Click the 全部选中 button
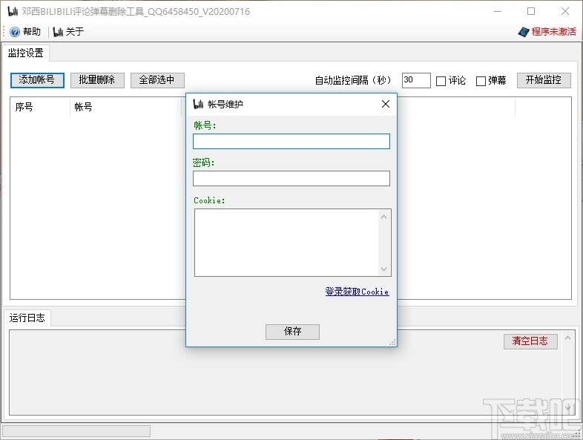The width and height of the screenshot is (583, 440). tap(157, 80)
